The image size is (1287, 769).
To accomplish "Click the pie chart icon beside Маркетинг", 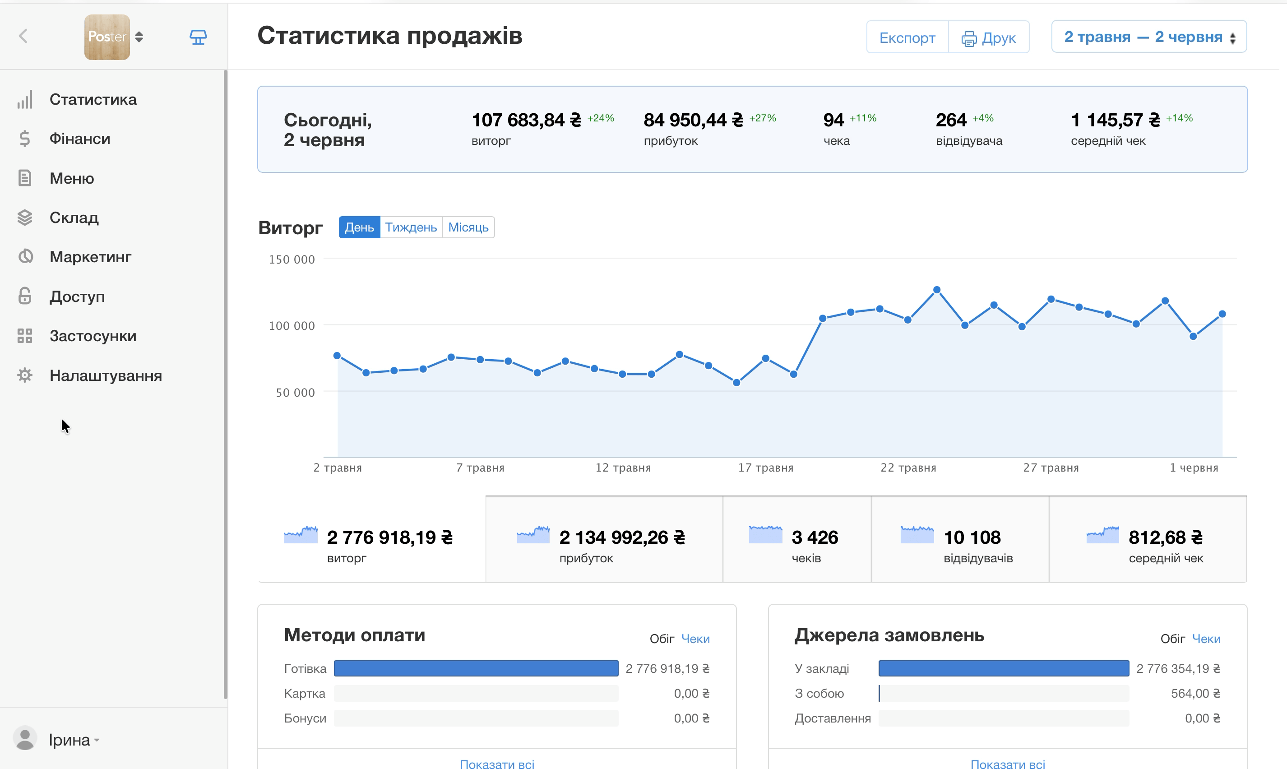I will 25,256.
